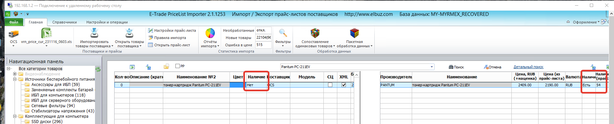The width and height of the screenshot is (614, 124).
Task: Collapse Источники бесперебойного питания node
Action: 15,79
